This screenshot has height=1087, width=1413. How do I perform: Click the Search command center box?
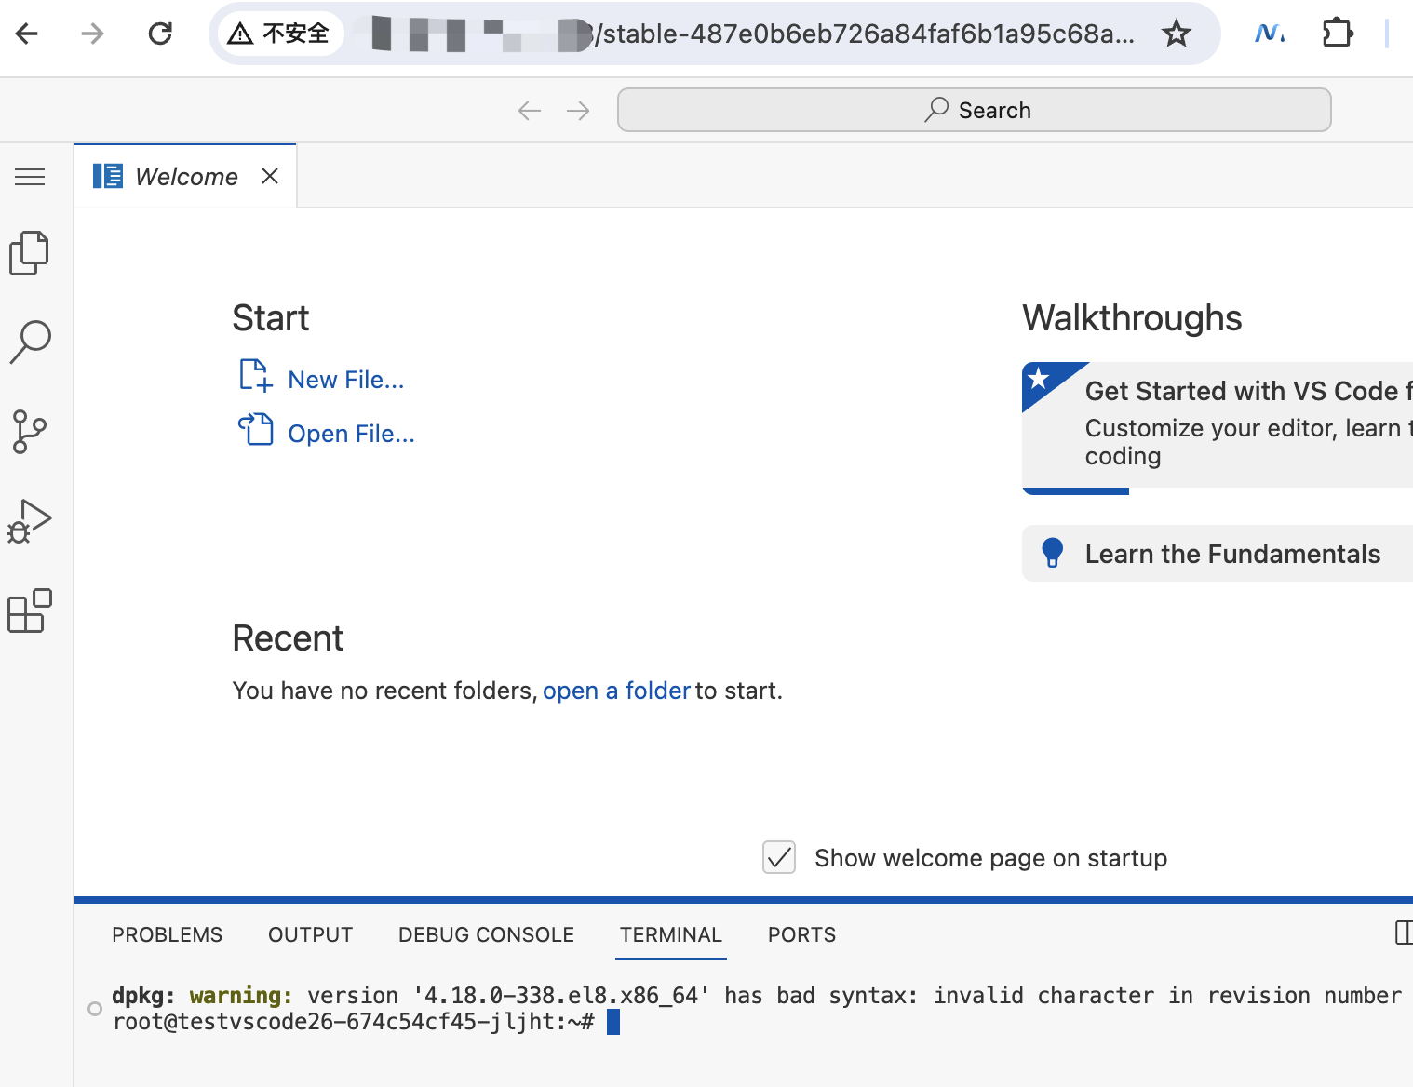(x=974, y=110)
